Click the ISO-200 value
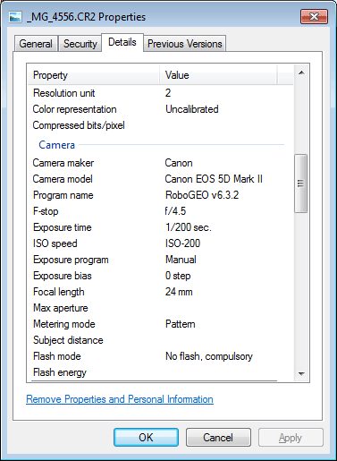This screenshot has height=461, width=337. point(182,243)
